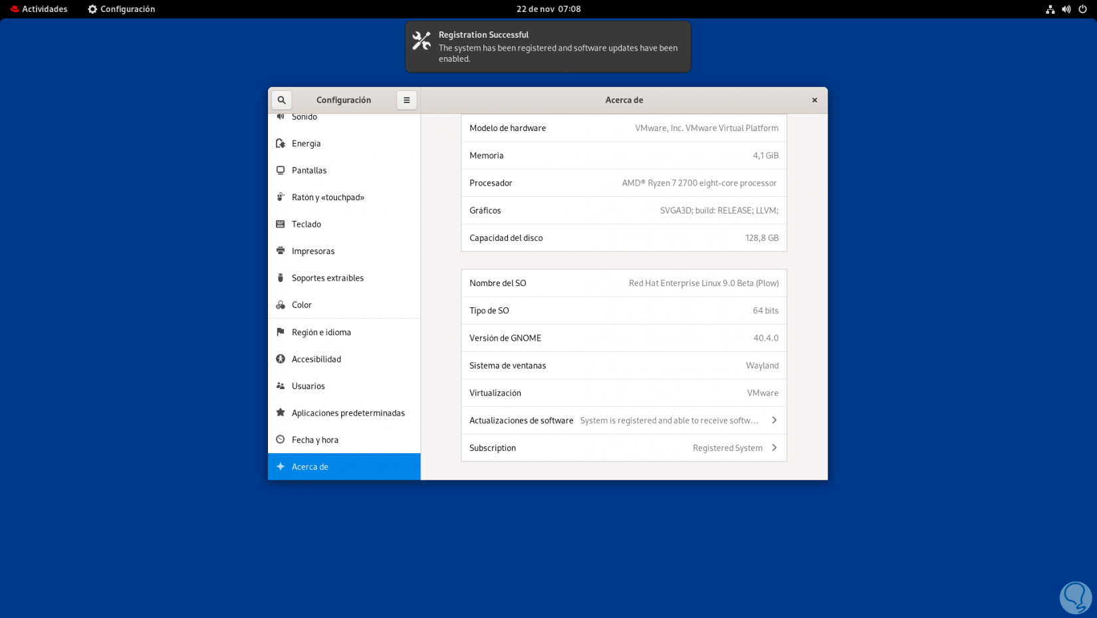Viewport: 1097px width, 618px height.
Task: Select Usuarios in the sidebar
Action: point(344,386)
